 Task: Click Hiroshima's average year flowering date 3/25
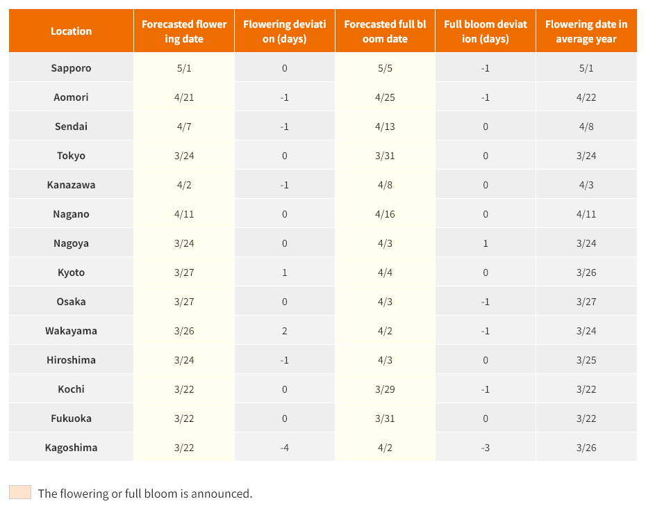pyautogui.click(x=586, y=360)
